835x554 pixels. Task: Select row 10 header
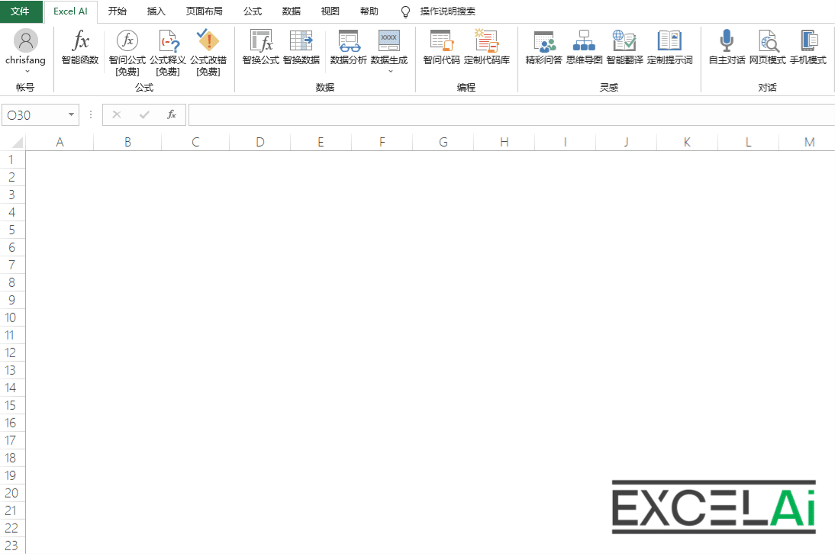click(11, 317)
